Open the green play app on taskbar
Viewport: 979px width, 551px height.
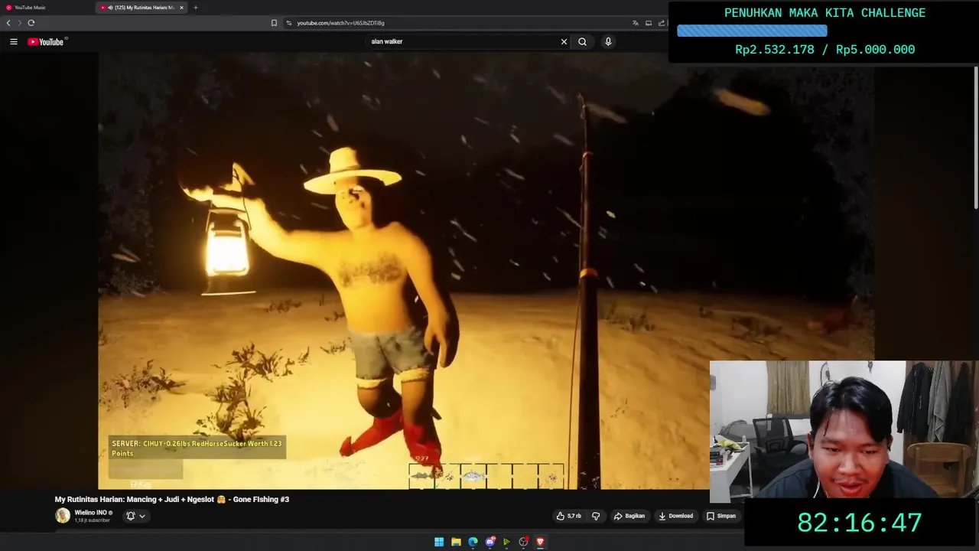(506, 542)
